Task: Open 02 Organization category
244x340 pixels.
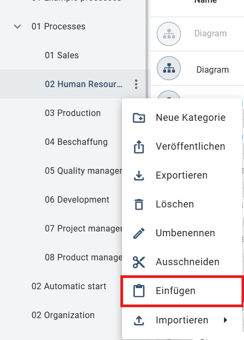Action: 63,315
